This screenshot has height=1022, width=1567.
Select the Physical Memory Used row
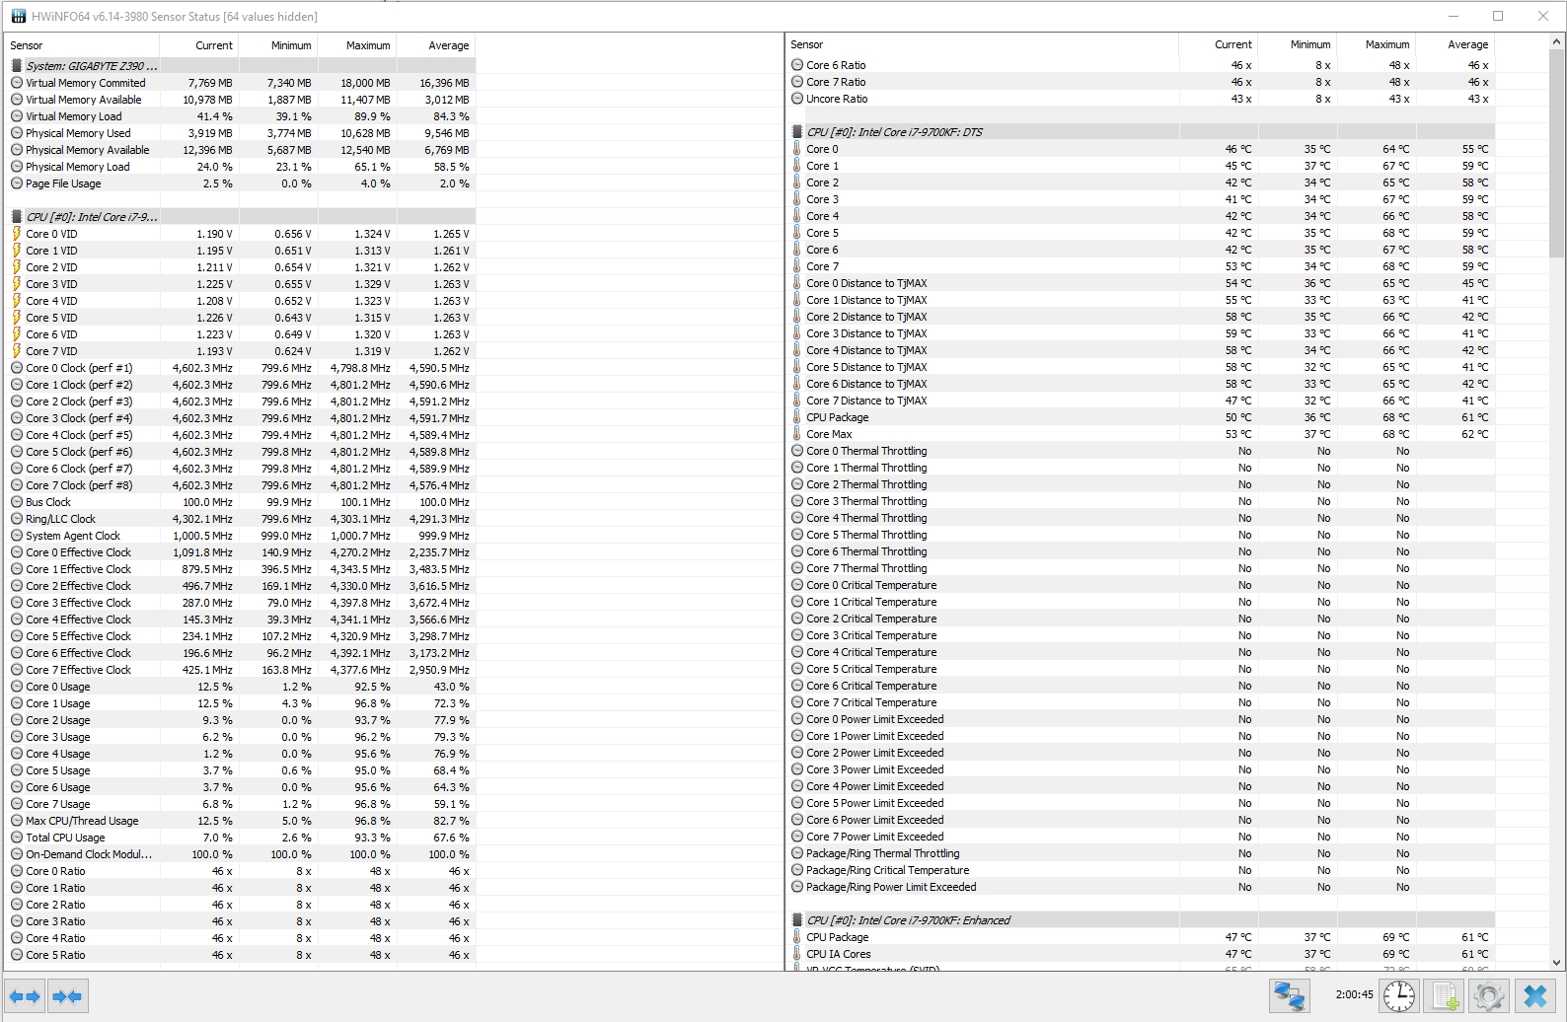click(241, 133)
